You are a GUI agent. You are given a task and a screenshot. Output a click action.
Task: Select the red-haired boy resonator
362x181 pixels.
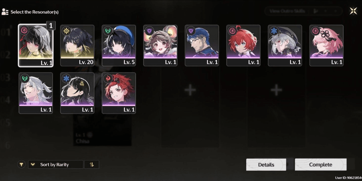pyautogui.click(x=244, y=46)
